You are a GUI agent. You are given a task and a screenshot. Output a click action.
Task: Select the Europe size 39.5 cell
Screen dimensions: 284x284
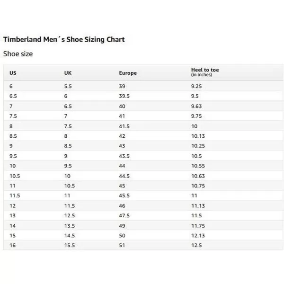[x=124, y=96]
